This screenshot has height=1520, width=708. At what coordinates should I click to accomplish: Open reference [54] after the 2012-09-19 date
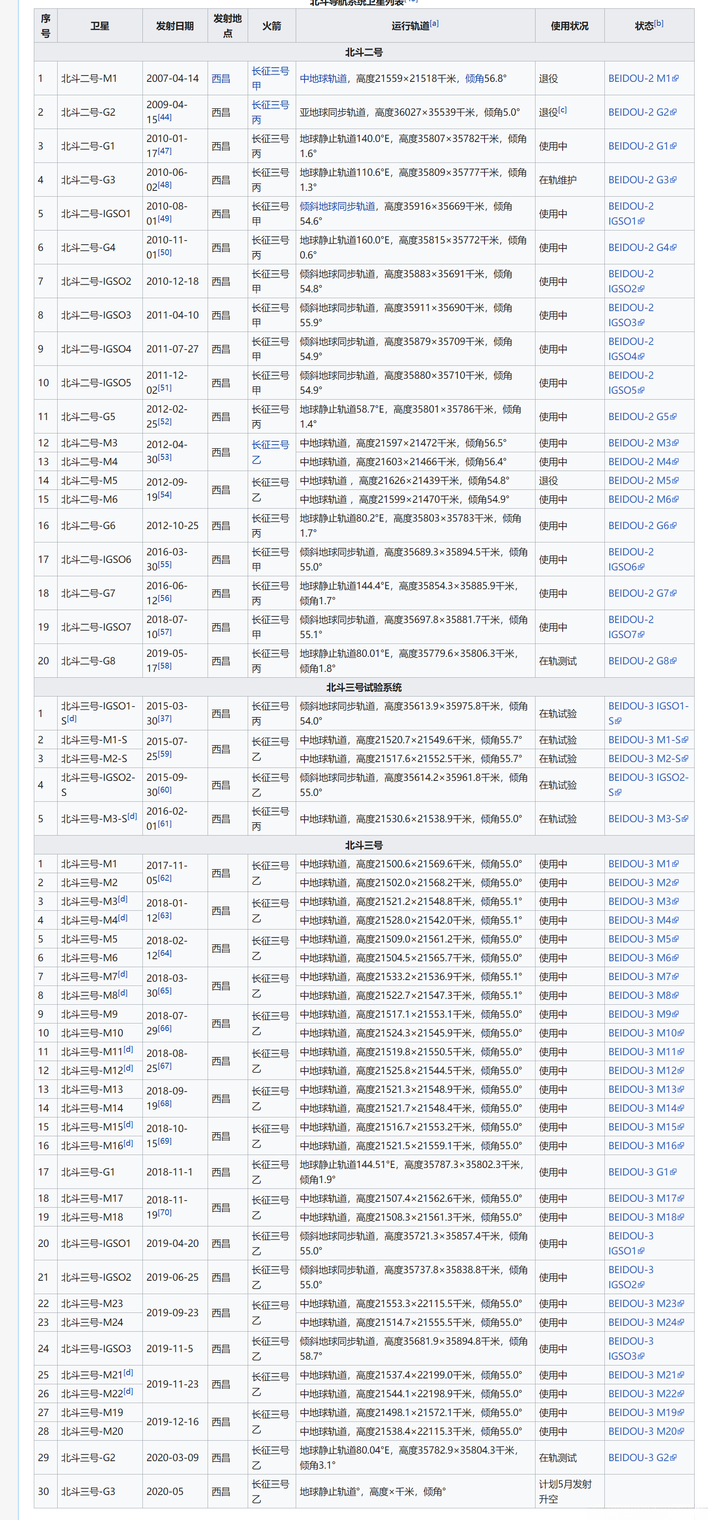(x=165, y=494)
